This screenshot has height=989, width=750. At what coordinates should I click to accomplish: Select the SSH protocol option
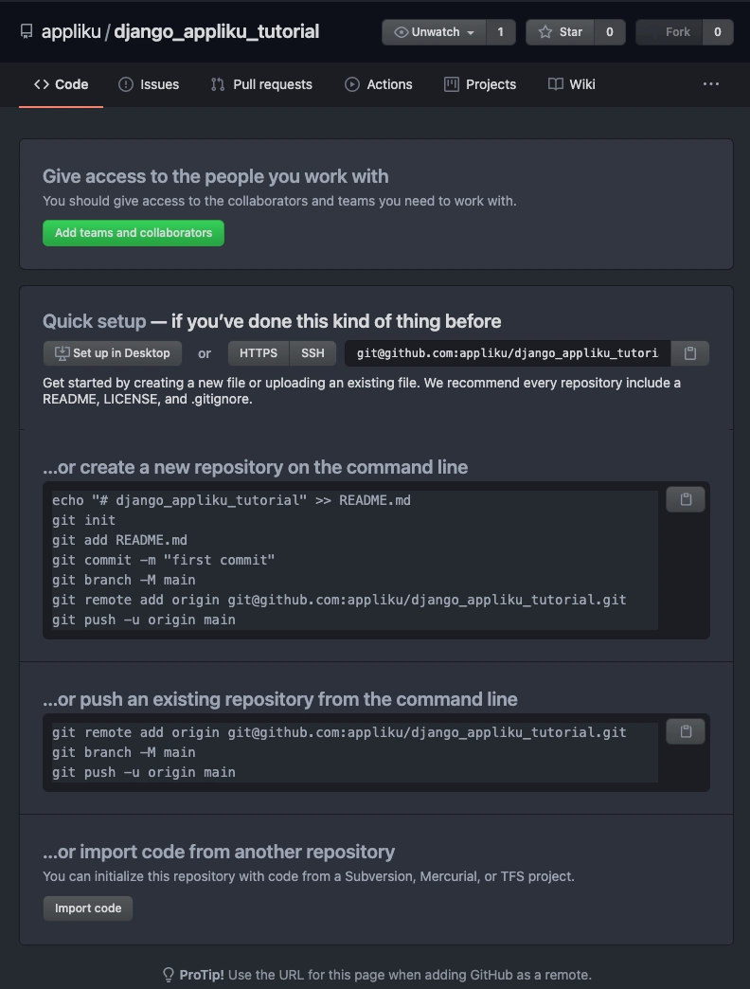point(312,353)
